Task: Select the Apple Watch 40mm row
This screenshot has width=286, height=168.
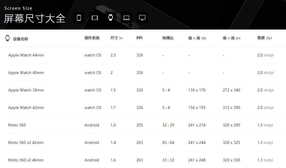Action: click(x=26, y=73)
